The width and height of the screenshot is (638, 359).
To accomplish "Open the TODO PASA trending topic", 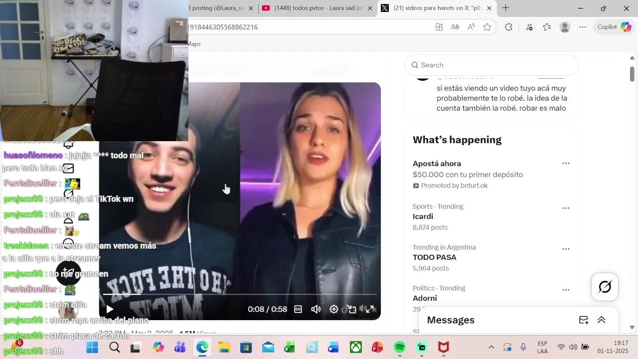I will pos(434,257).
